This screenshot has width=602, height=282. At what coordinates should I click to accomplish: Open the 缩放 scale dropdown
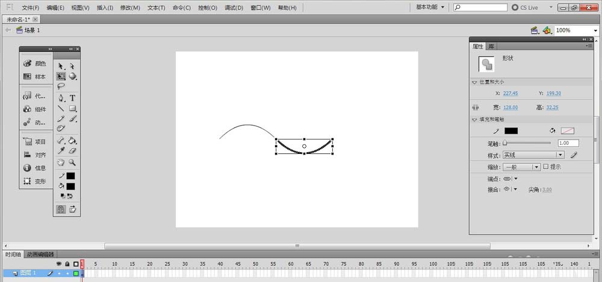point(522,167)
